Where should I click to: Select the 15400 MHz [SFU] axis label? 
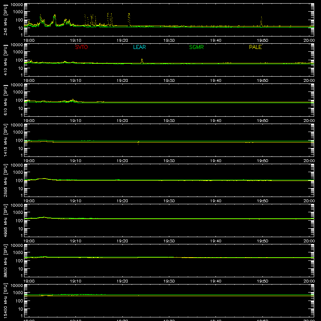tap(5, 301)
